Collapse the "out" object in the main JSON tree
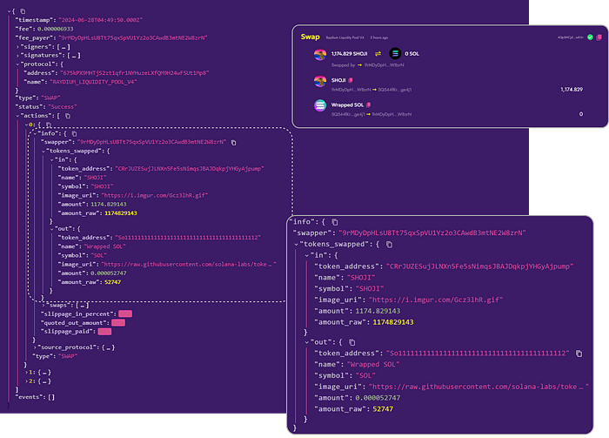 pyautogui.click(x=52, y=229)
